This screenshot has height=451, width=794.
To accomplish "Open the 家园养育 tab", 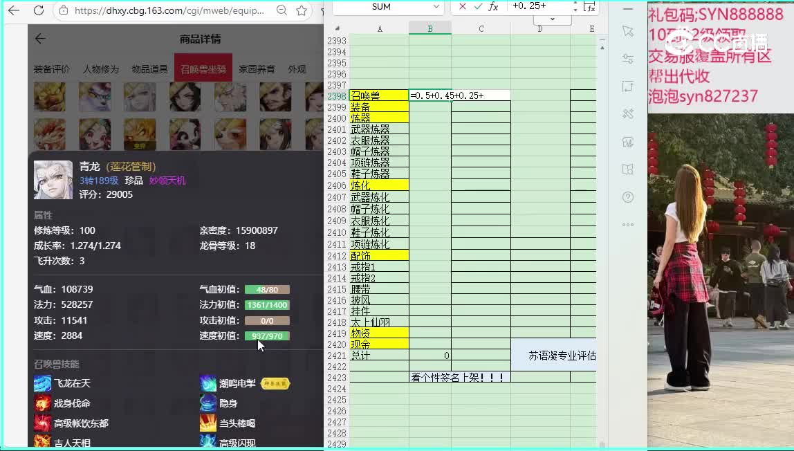I will tap(257, 69).
